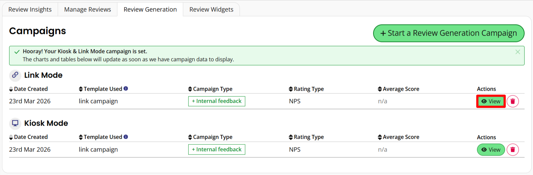Click the Link Mode chain icon
Viewport: 533px width, 175px height.
[x=15, y=75]
